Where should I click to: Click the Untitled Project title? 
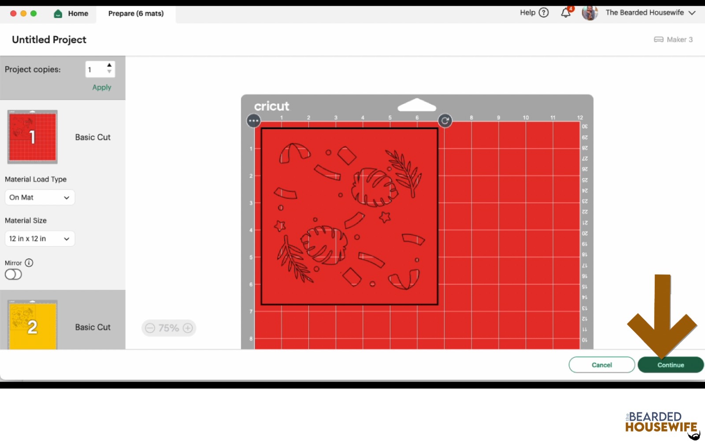point(49,40)
